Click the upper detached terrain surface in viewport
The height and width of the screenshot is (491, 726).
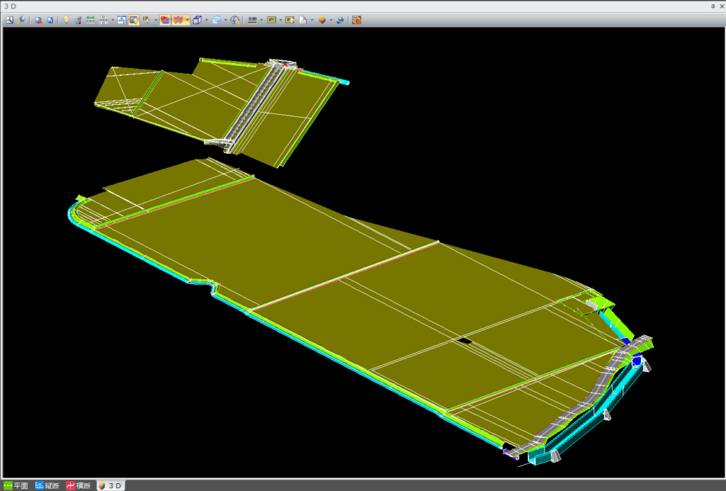click(213, 99)
